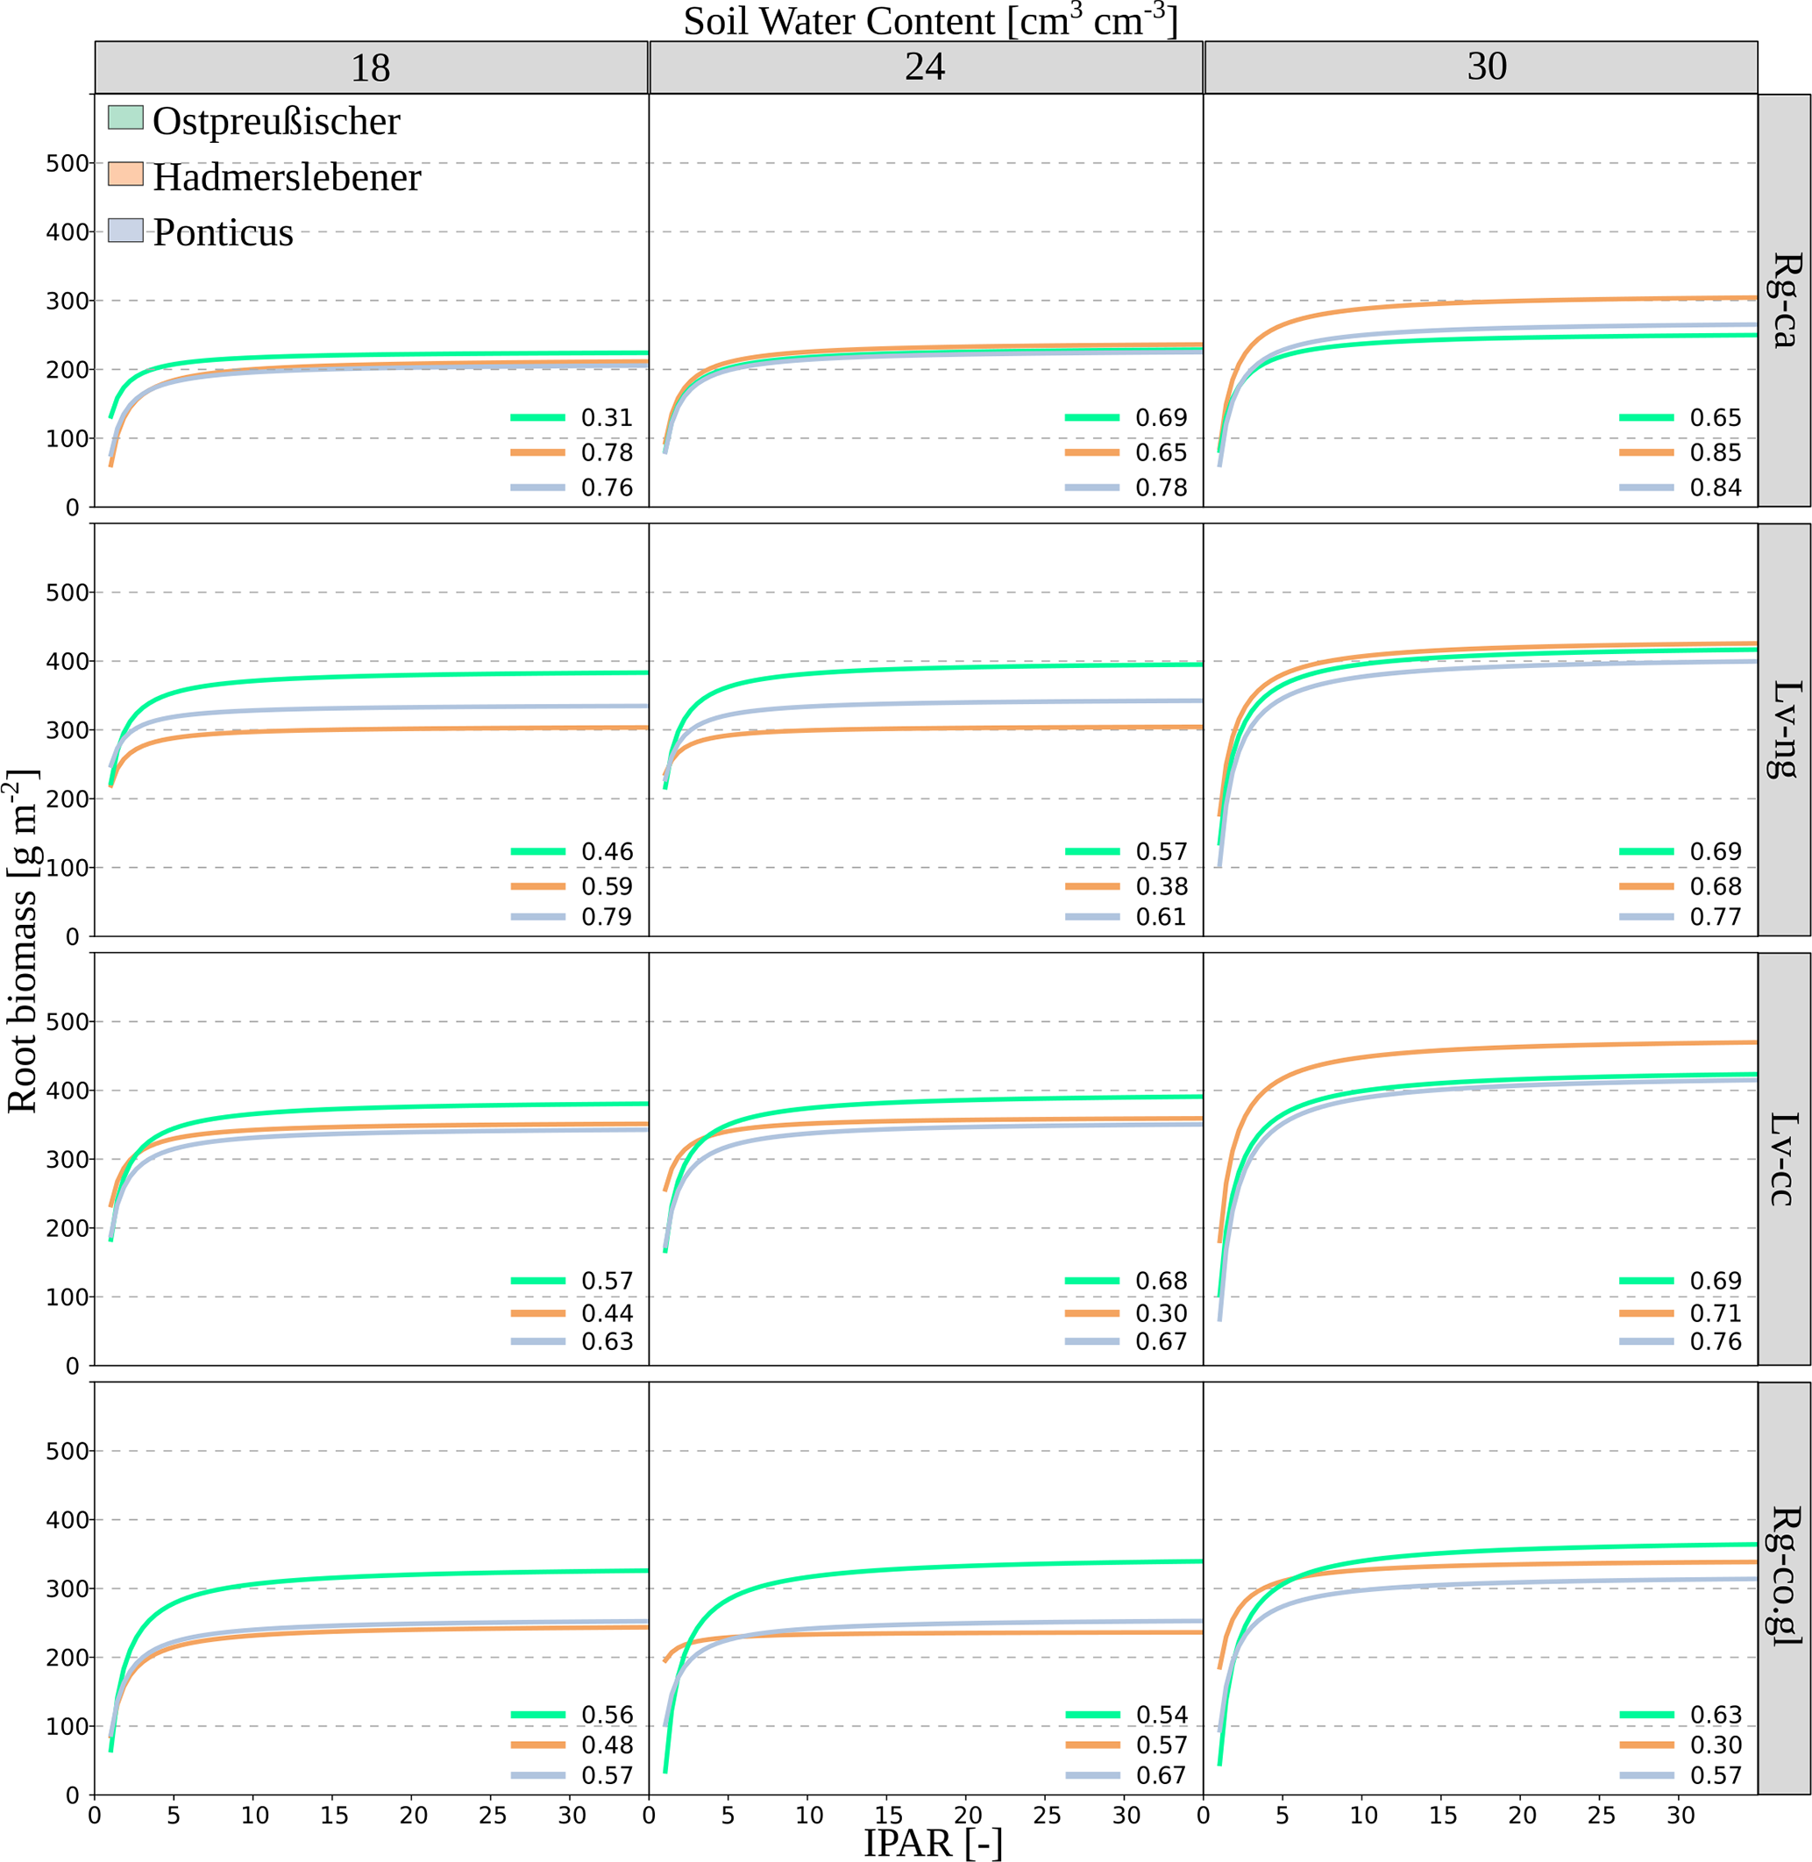This screenshot has width=1812, height=1862.
Task: Click the Soil Water Content title
Action: (x=930, y=21)
